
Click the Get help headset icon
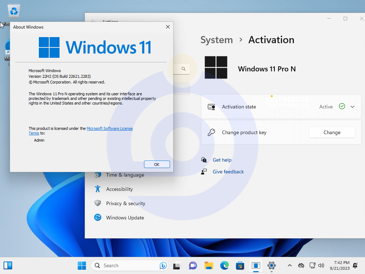pos(204,160)
